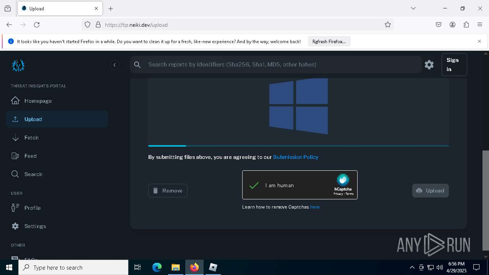Dismiss the Firefox notification bar

point(479,41)
